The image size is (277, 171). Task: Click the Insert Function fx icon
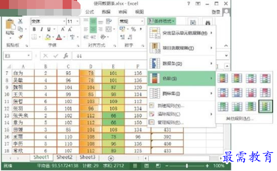tap(66, 56)
